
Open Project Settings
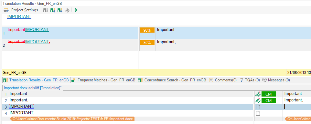[21, 10]
